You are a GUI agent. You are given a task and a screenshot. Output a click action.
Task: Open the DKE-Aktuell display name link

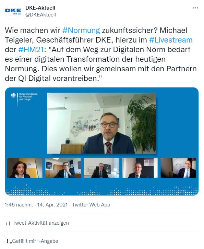point(40,8)
